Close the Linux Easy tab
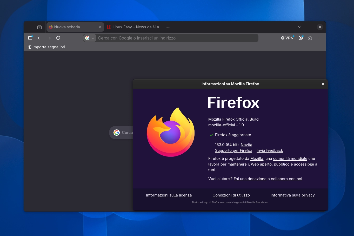354x236 pixels. pyautogui.click(x=158, y=27)
